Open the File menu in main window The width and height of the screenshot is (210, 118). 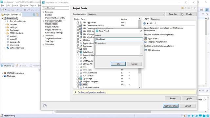pos(3,6)
